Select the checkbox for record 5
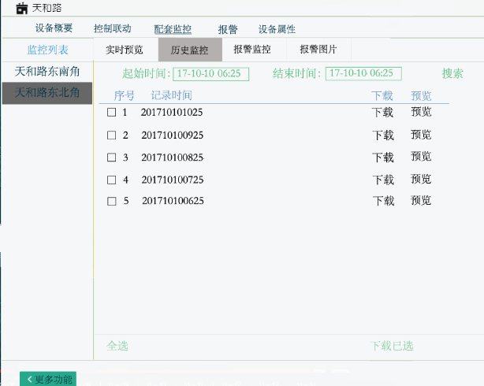Screen dimensions: 484x386 tap(111, 201)
